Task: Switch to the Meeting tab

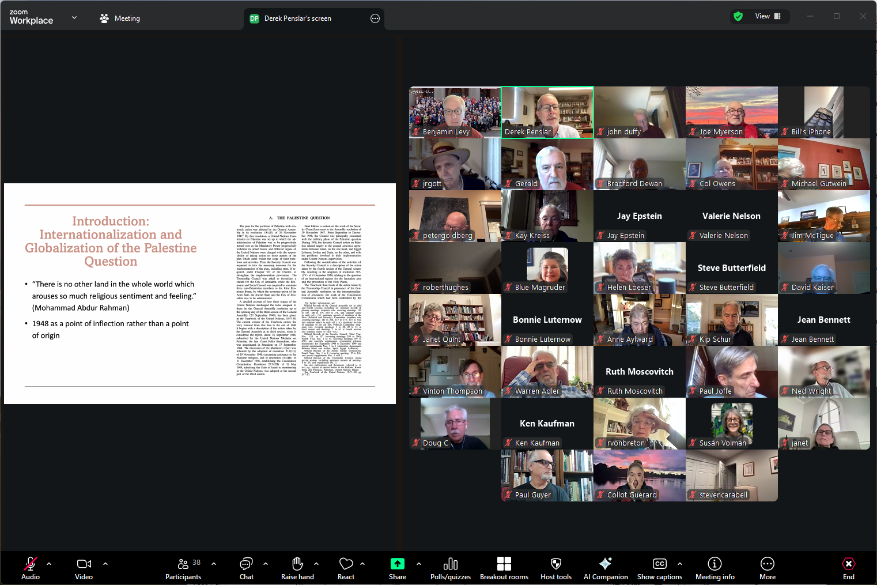Action: pos(120,18)
